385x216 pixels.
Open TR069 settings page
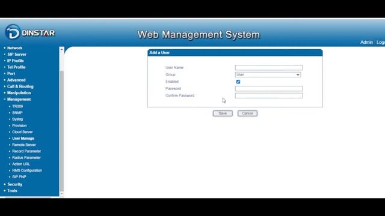(x=17, y=106)
